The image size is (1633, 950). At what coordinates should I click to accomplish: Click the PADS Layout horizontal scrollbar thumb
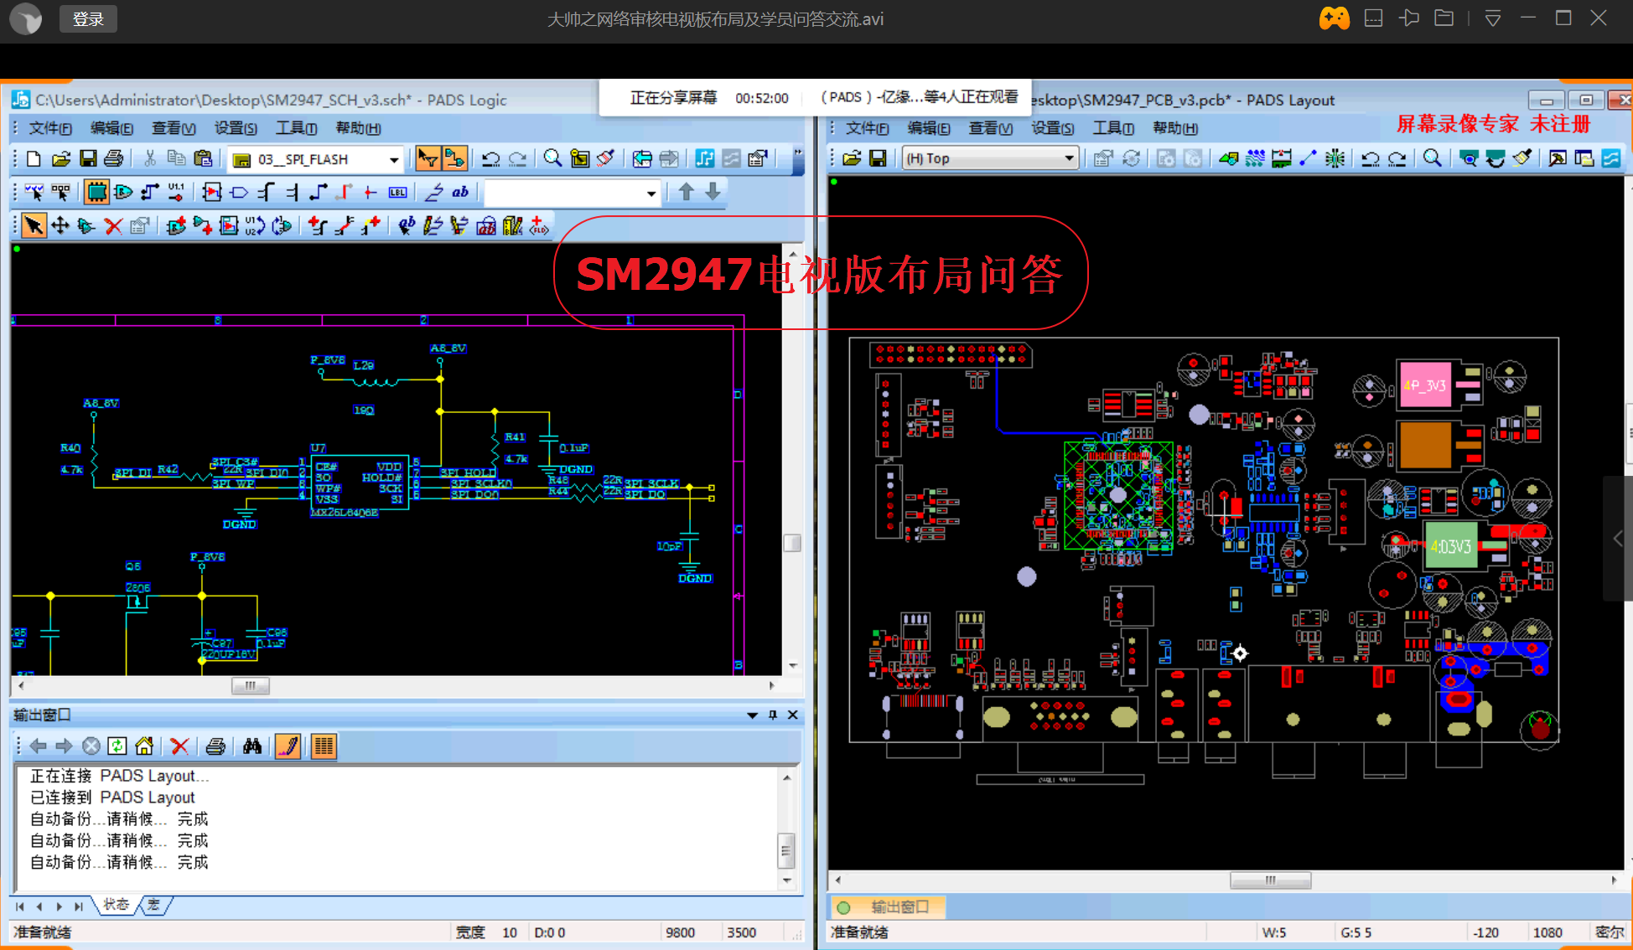click(x=1270, y=880)
